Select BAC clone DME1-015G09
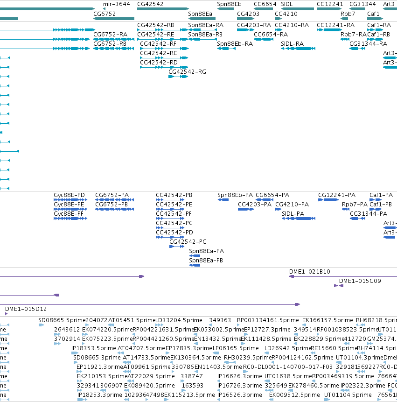397x402 pixels. pos(360,281)
